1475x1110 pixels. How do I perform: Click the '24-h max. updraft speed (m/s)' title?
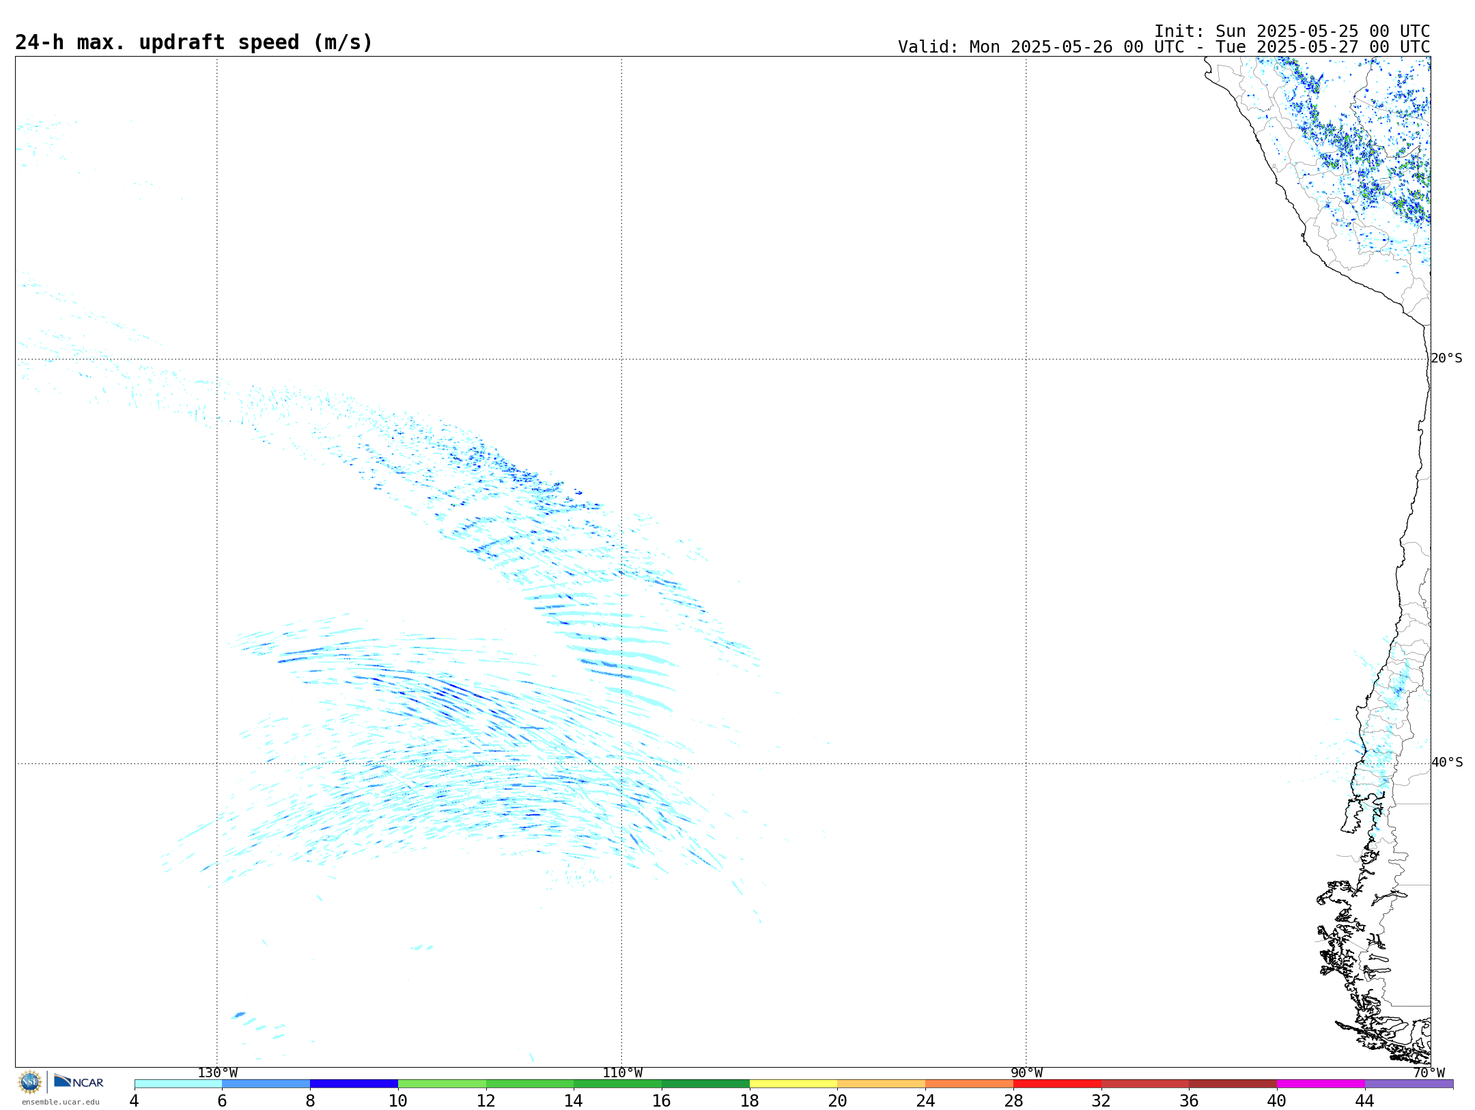194,42
